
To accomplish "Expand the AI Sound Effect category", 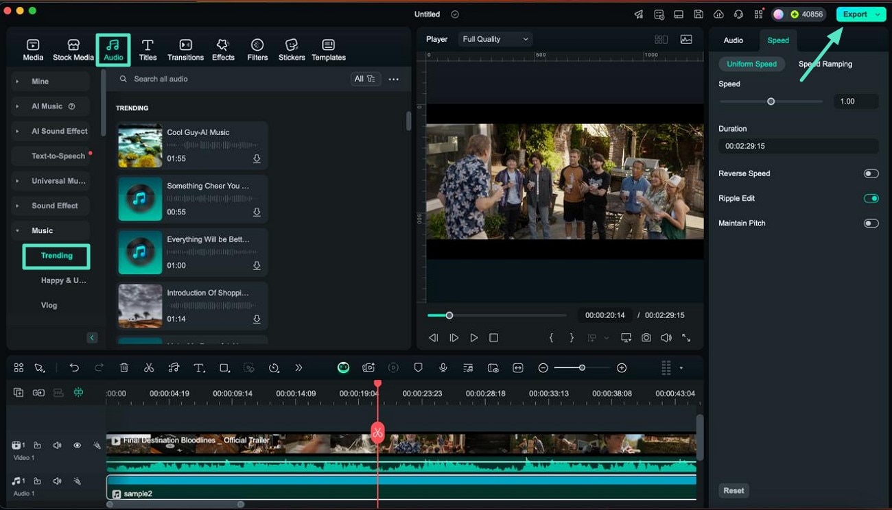I will point(51,131).
